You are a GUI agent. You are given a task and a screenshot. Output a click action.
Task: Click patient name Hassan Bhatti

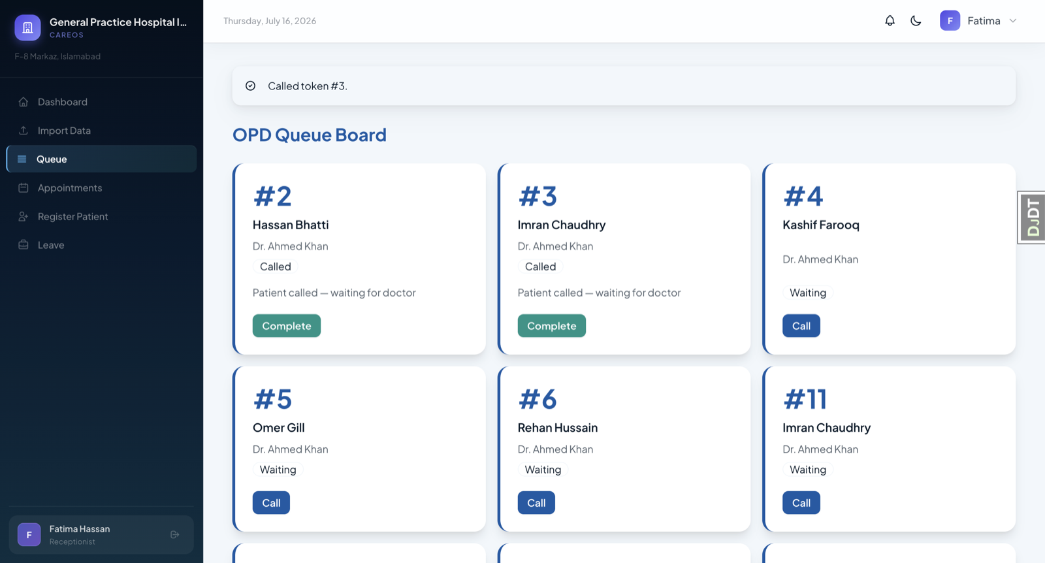coord(291,225)
